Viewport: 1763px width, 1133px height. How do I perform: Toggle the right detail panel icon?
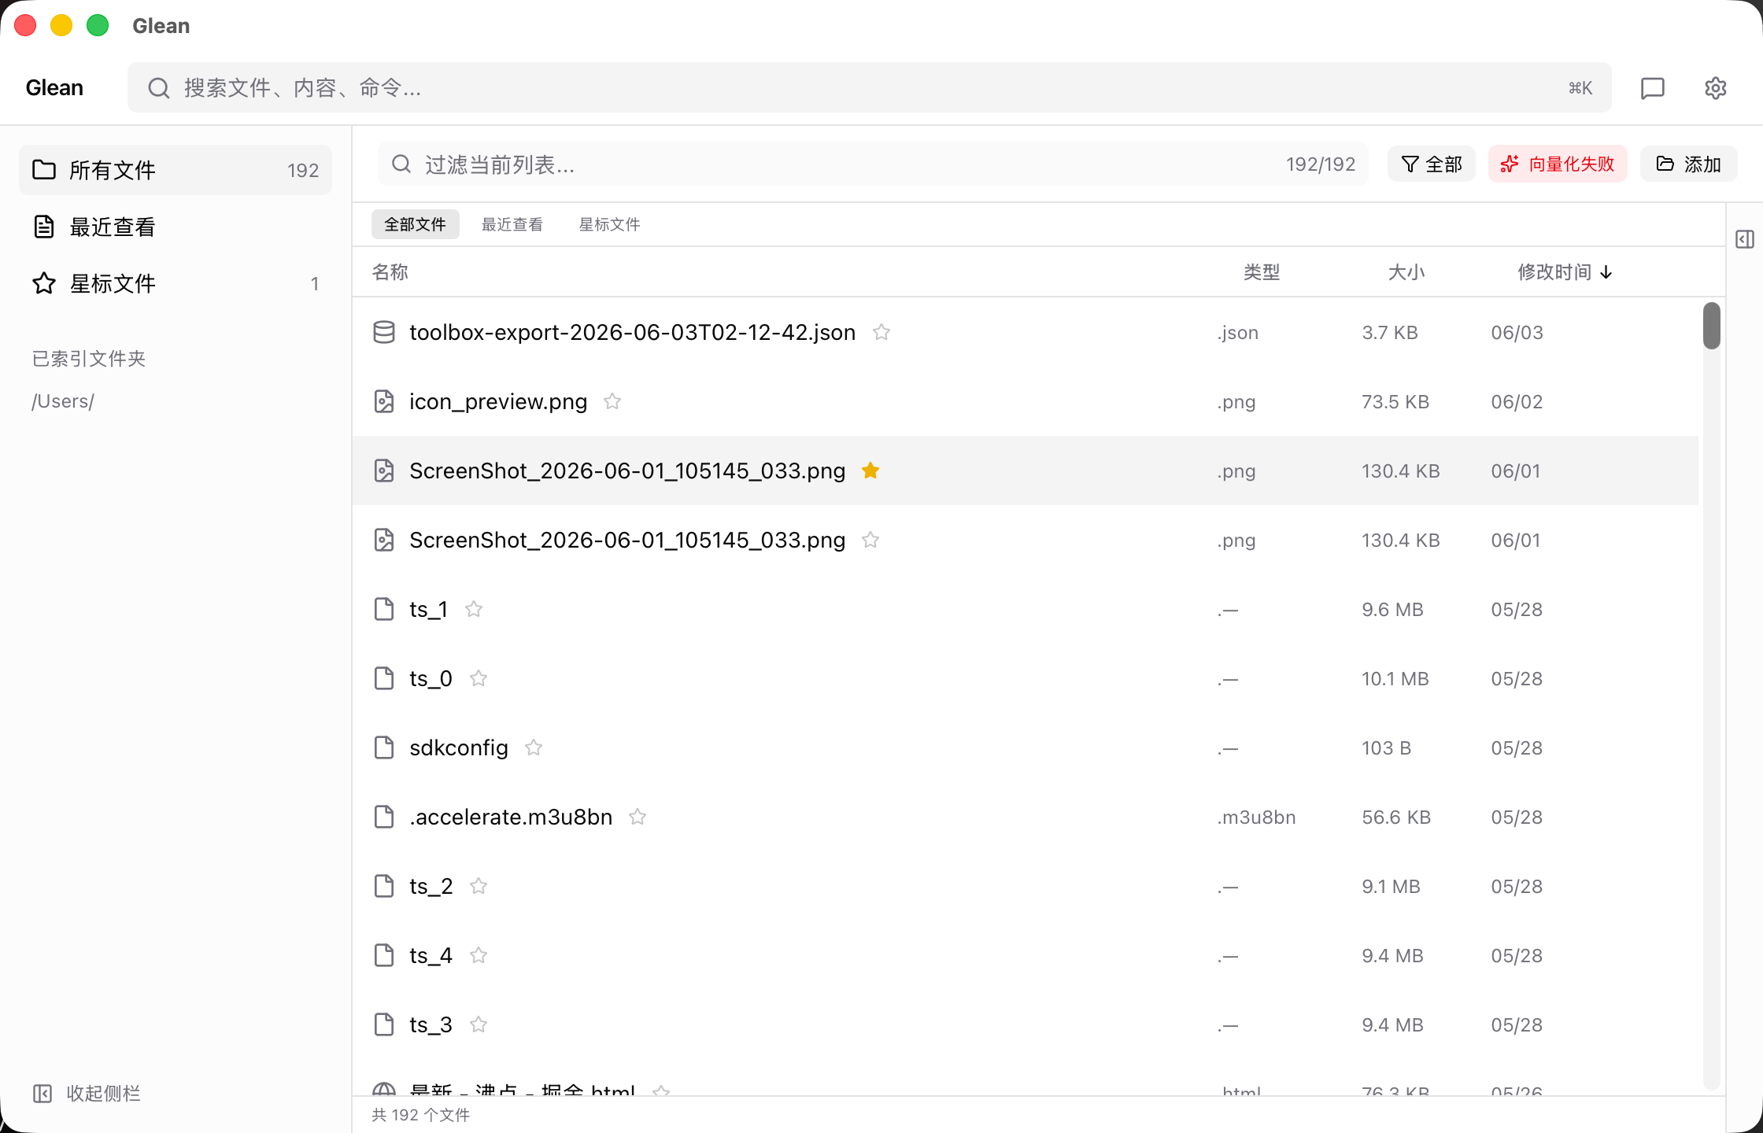point(1744,239)
